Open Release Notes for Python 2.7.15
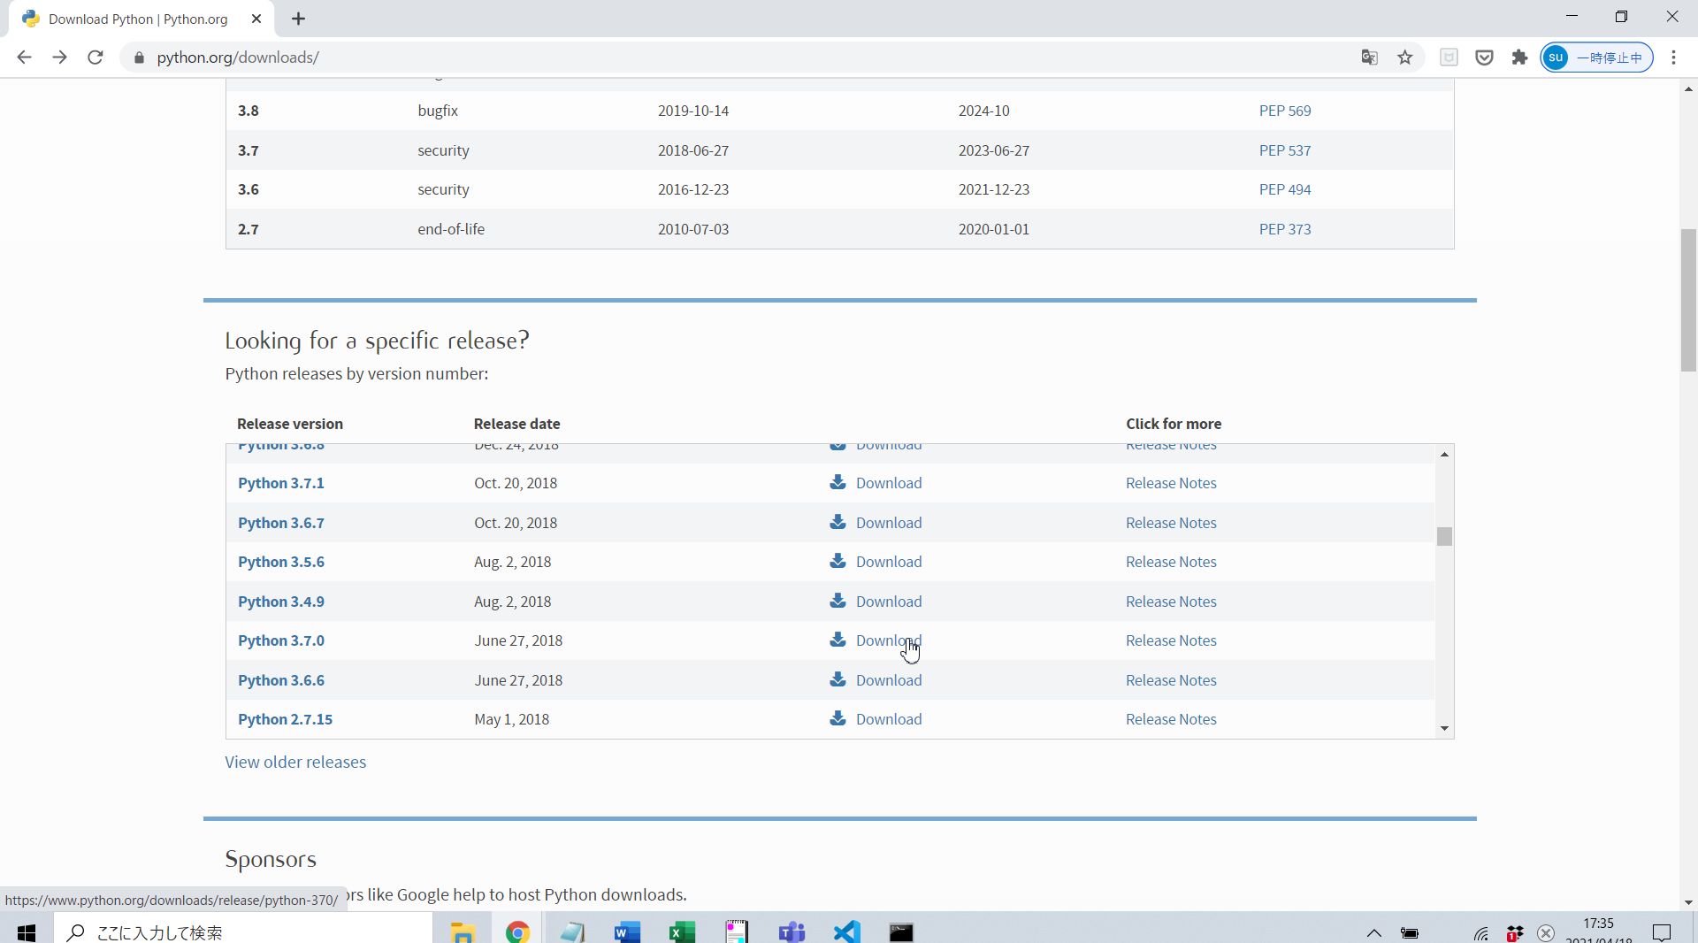 (x=1171, y=719)
